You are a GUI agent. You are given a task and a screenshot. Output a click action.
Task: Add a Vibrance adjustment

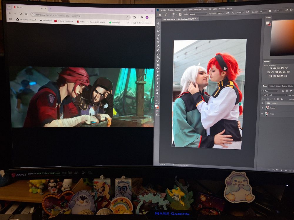pyautogui.click(x=286, y=68)
